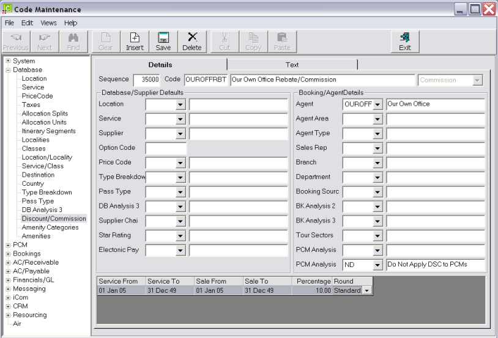Screen dimensions: 498x338
Task: Click the Exit toolbar icon
Action: click(x=404, y=41)
